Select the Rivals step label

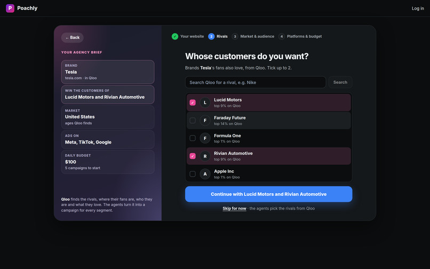pyautogui.click(x=222, y=36)
